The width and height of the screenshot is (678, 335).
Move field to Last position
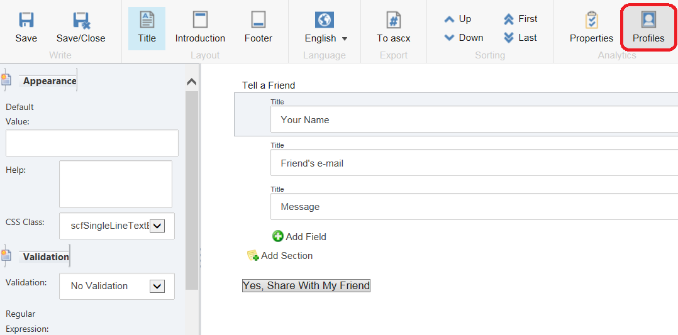pos(520,38)
